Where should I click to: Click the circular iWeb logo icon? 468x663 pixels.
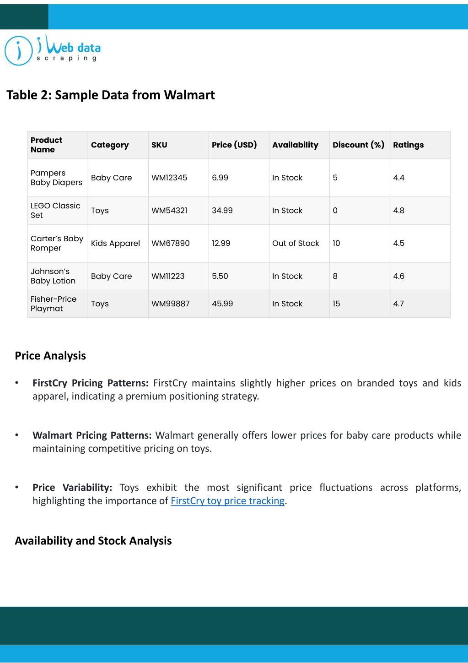18,51
